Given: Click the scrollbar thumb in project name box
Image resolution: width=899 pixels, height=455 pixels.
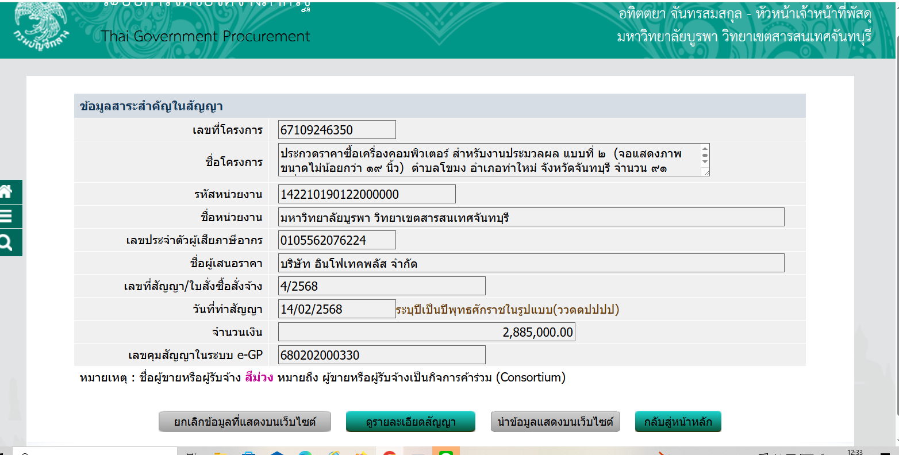Looking at the screenshot, I should pyautogui.click(x=705, y=155).
